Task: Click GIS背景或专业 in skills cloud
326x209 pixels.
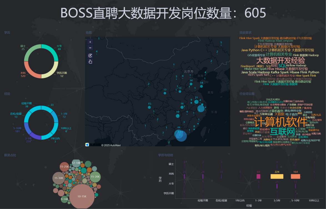Action: click(x=256, y=55)
